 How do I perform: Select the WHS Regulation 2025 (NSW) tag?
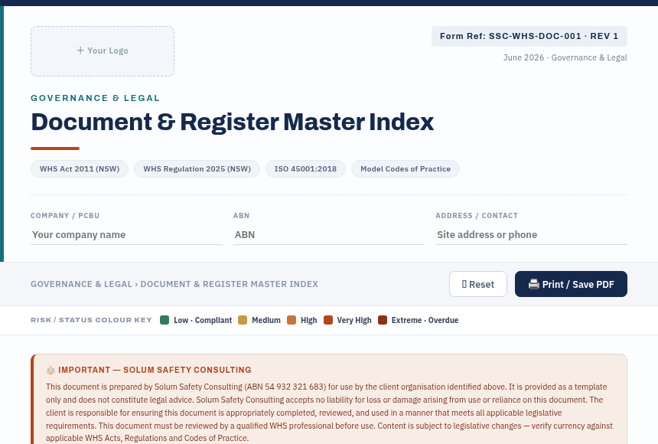197,169
